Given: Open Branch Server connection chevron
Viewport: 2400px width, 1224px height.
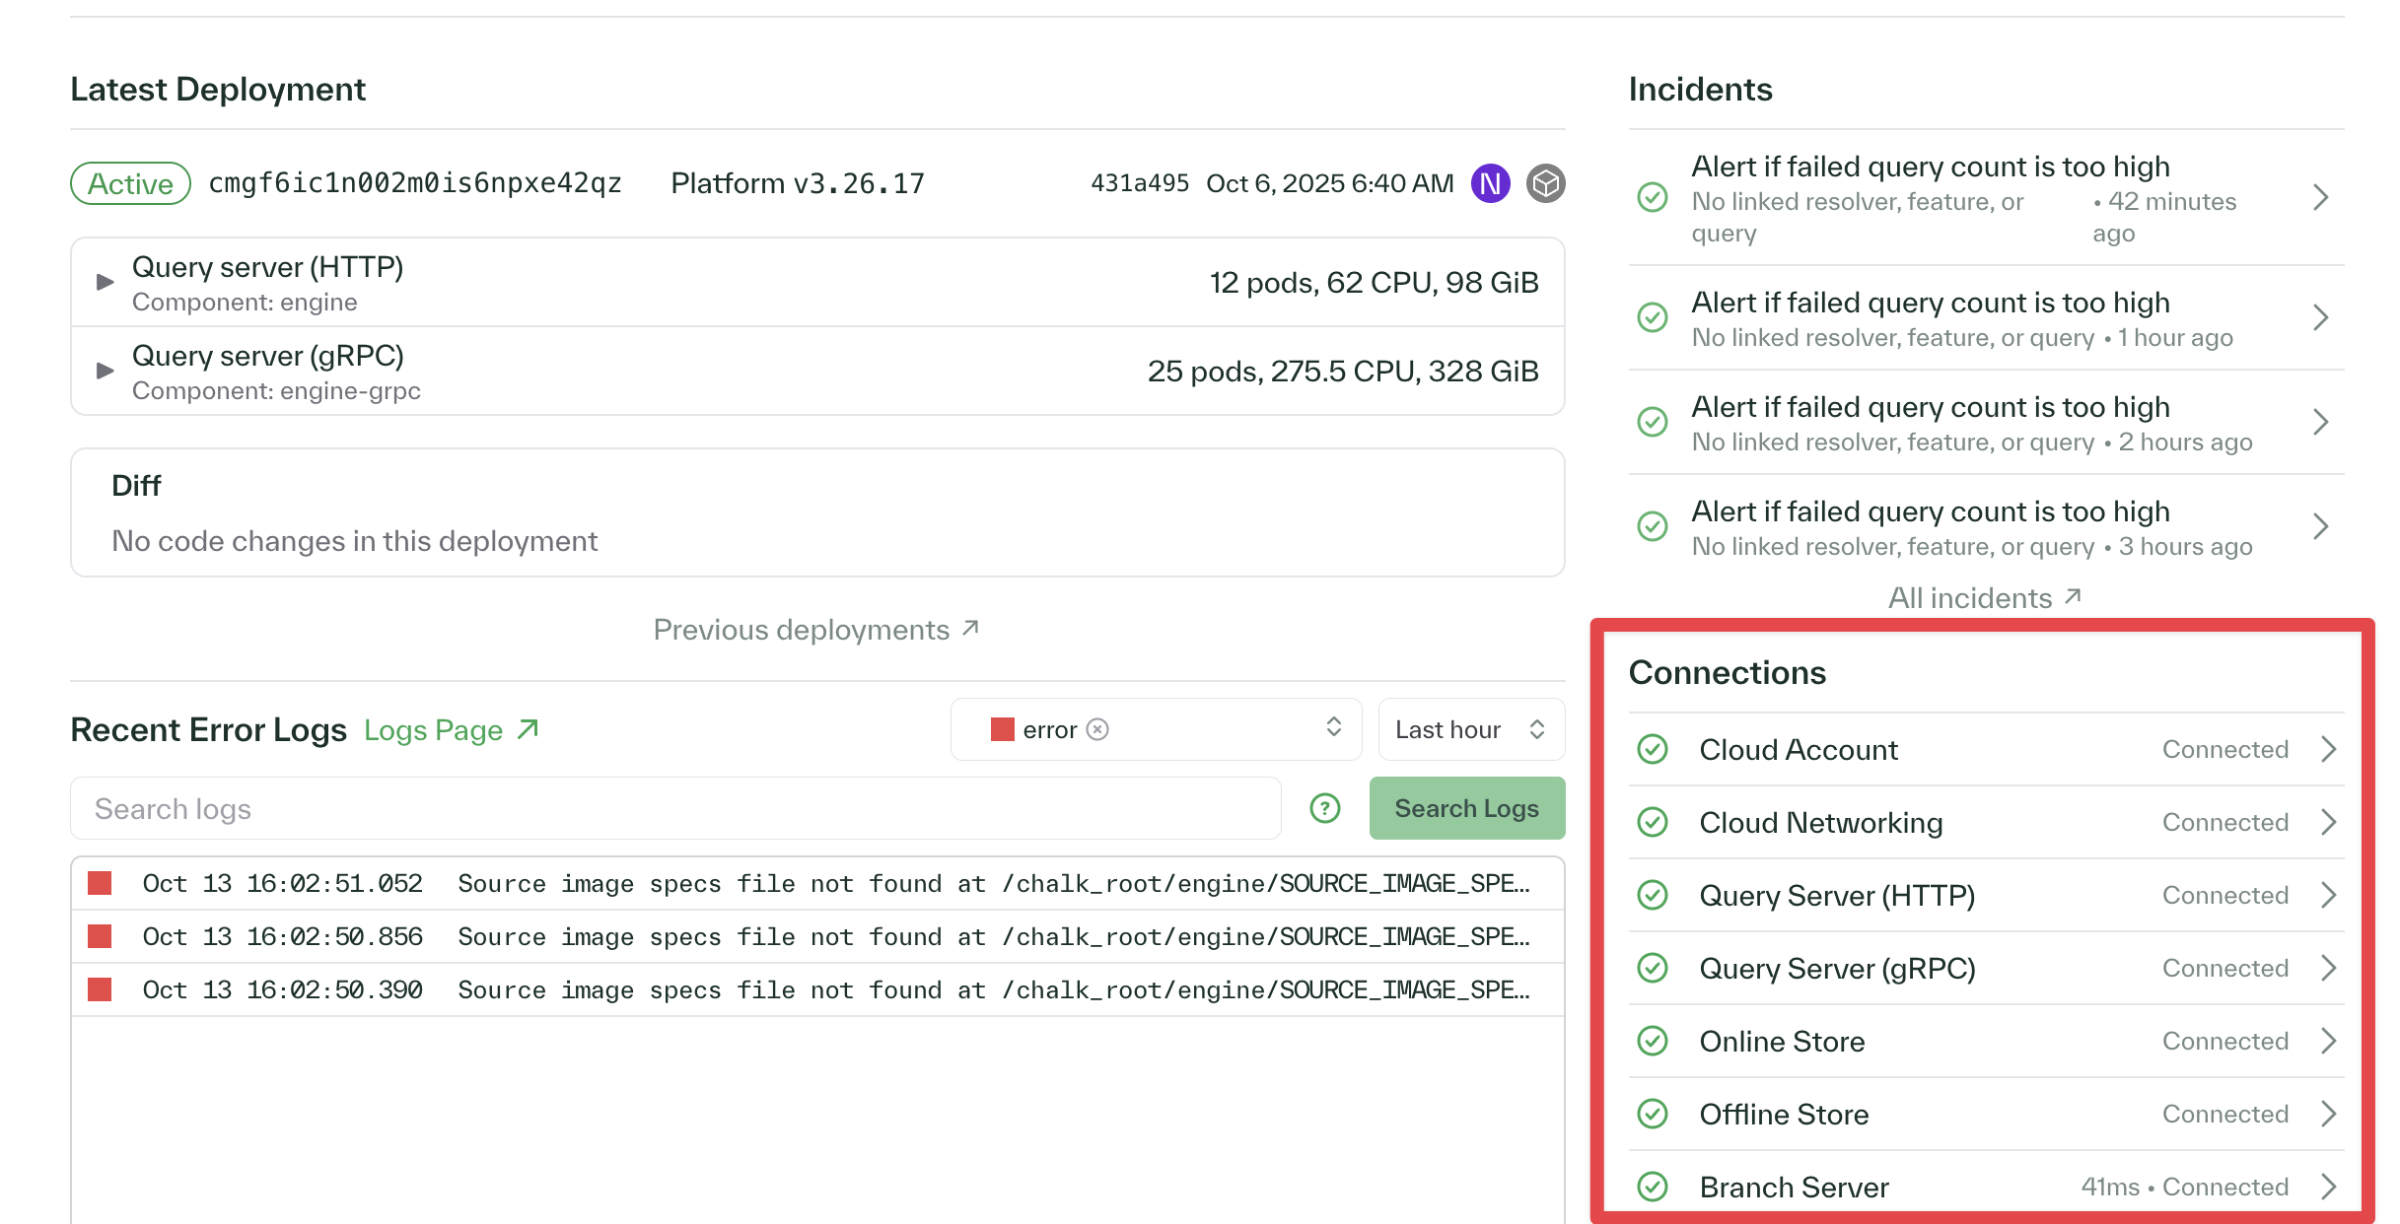Looking at the screenshot, I should pyautogui.click(x=2328, y=1187).
